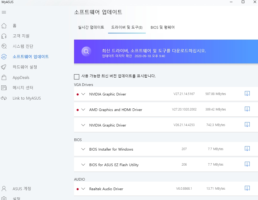Click the Message Center news icon

click(x=4, y=88)
